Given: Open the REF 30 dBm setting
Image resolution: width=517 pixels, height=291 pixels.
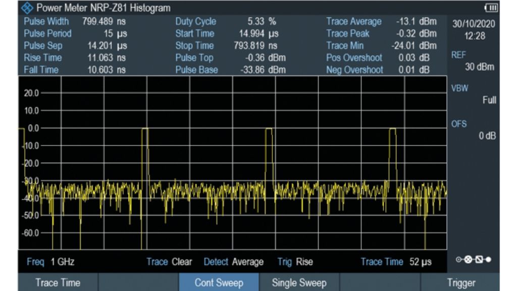Looking at the screenshot, I should click(x=474, y=61).
